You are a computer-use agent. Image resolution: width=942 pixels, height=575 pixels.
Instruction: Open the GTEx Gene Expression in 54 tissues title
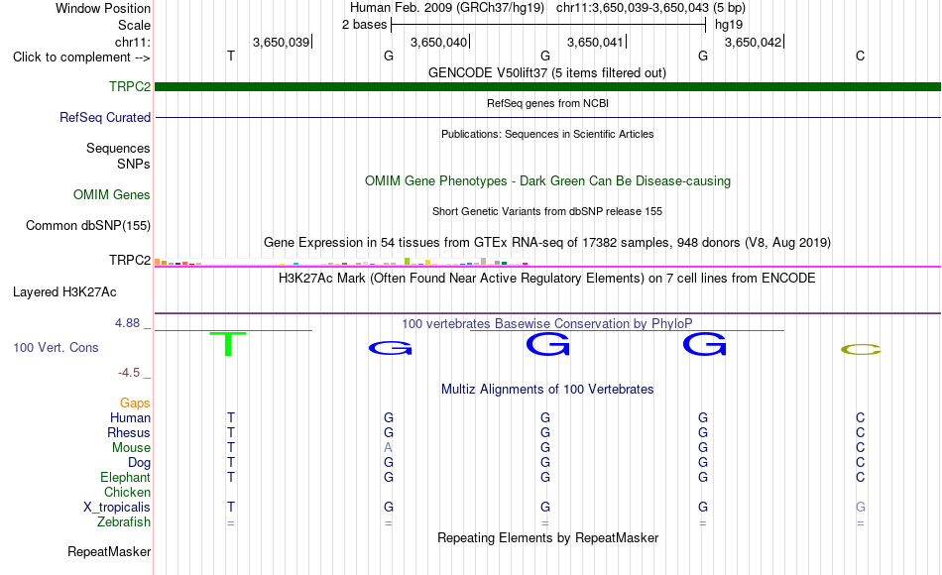pyautogui.click(x=547, y=242)
